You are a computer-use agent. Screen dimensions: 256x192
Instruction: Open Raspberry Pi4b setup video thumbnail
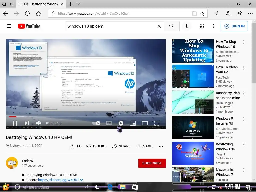click(x=193, y=102)
